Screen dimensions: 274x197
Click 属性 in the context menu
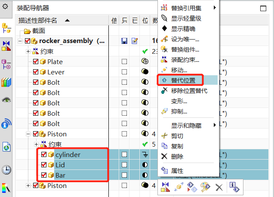(177, 170)
